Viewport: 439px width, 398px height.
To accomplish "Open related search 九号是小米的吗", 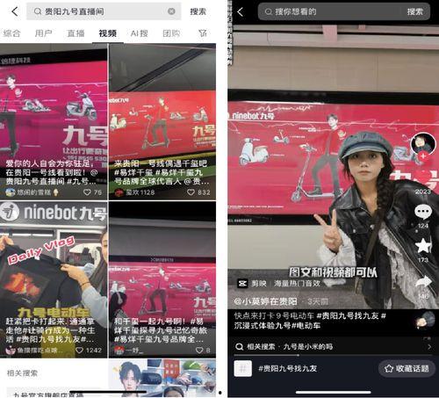I will click(308, 347).
